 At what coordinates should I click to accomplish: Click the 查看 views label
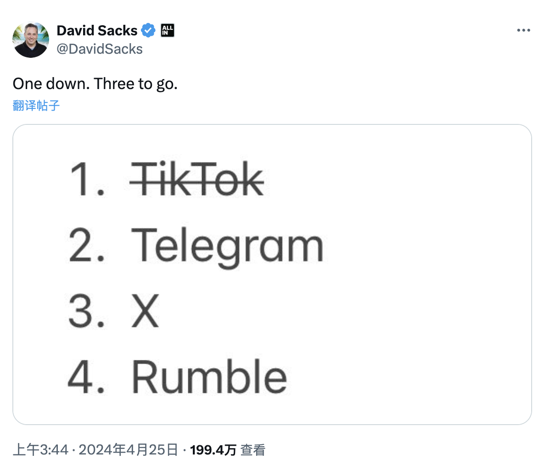(x=253, y=450)
